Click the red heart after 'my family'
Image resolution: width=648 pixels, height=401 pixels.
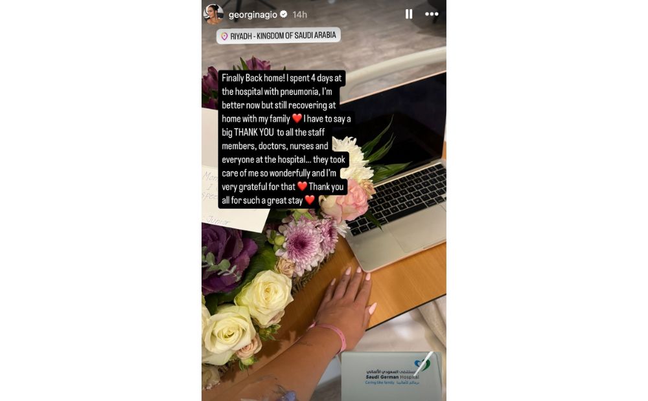[297, 118]
